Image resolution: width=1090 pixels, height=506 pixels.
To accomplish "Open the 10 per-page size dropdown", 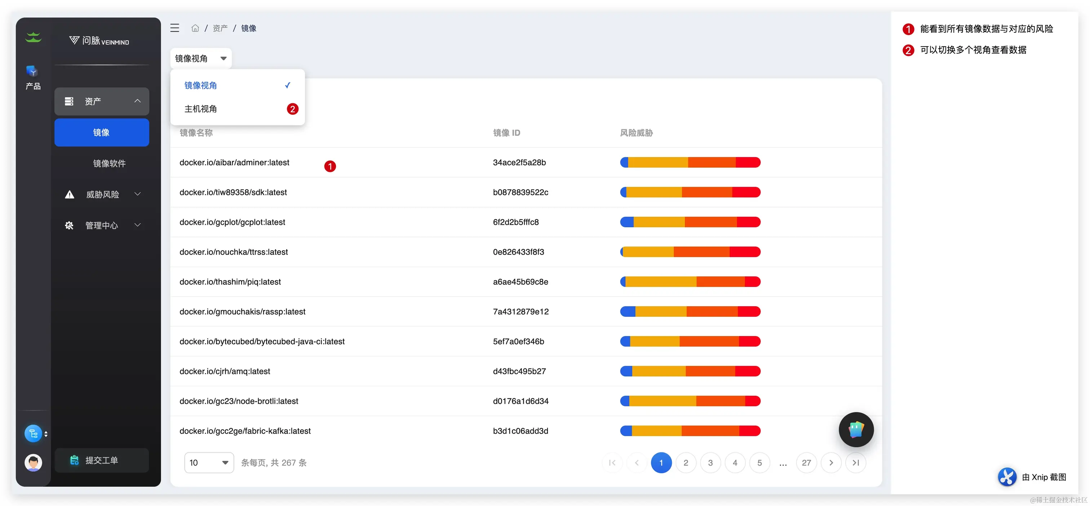I will (x=209, y=463).
